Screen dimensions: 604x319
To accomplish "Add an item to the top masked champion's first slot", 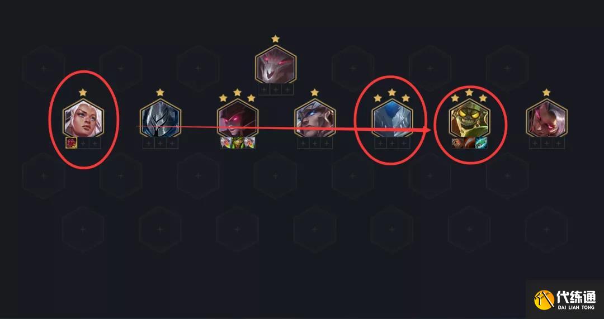I will (264, 89).
